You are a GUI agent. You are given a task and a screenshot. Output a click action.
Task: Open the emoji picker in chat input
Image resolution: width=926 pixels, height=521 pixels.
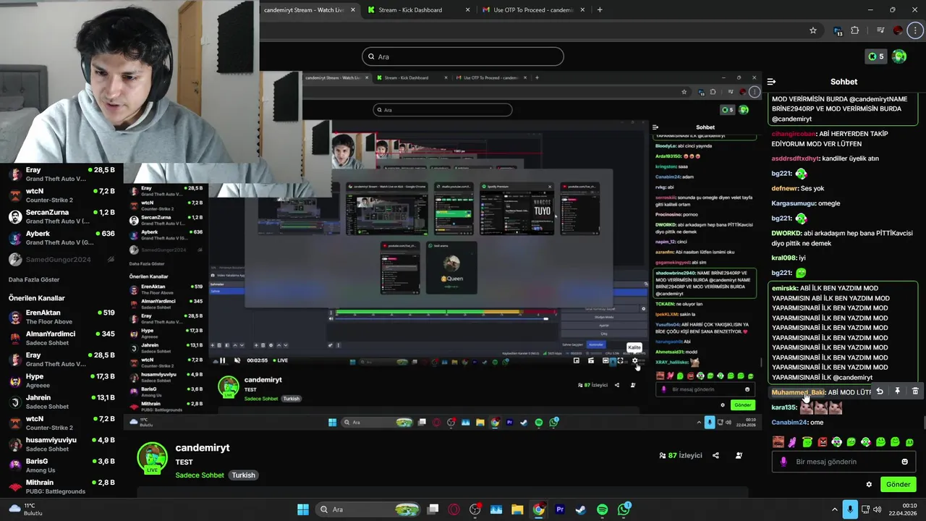click(904, 462)
